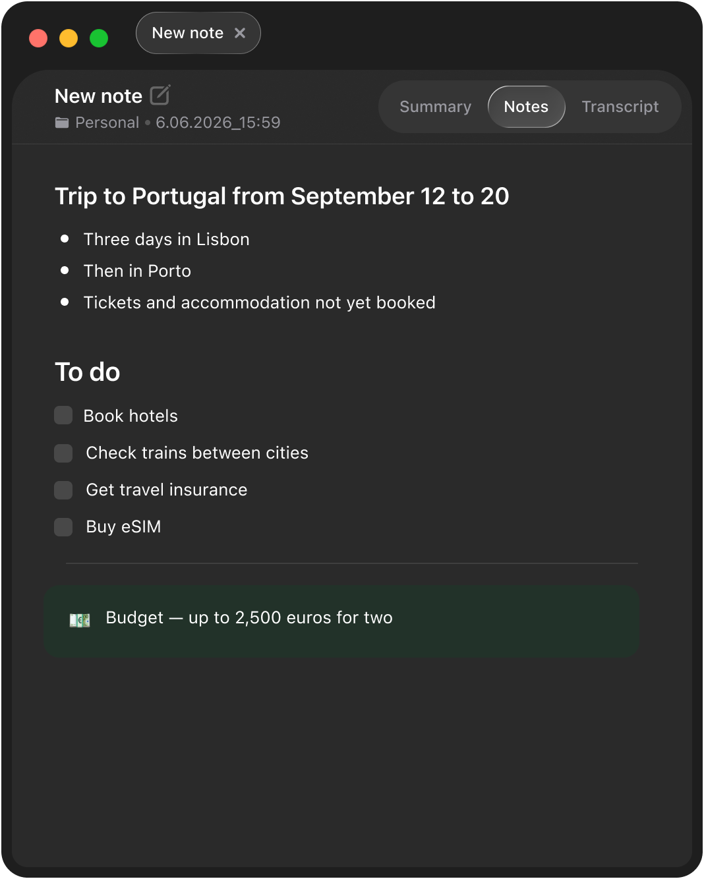This screenshot has width=704, height=879.
Task: Click the edit note title pencil icon
Action: click(x=160, y=96)
